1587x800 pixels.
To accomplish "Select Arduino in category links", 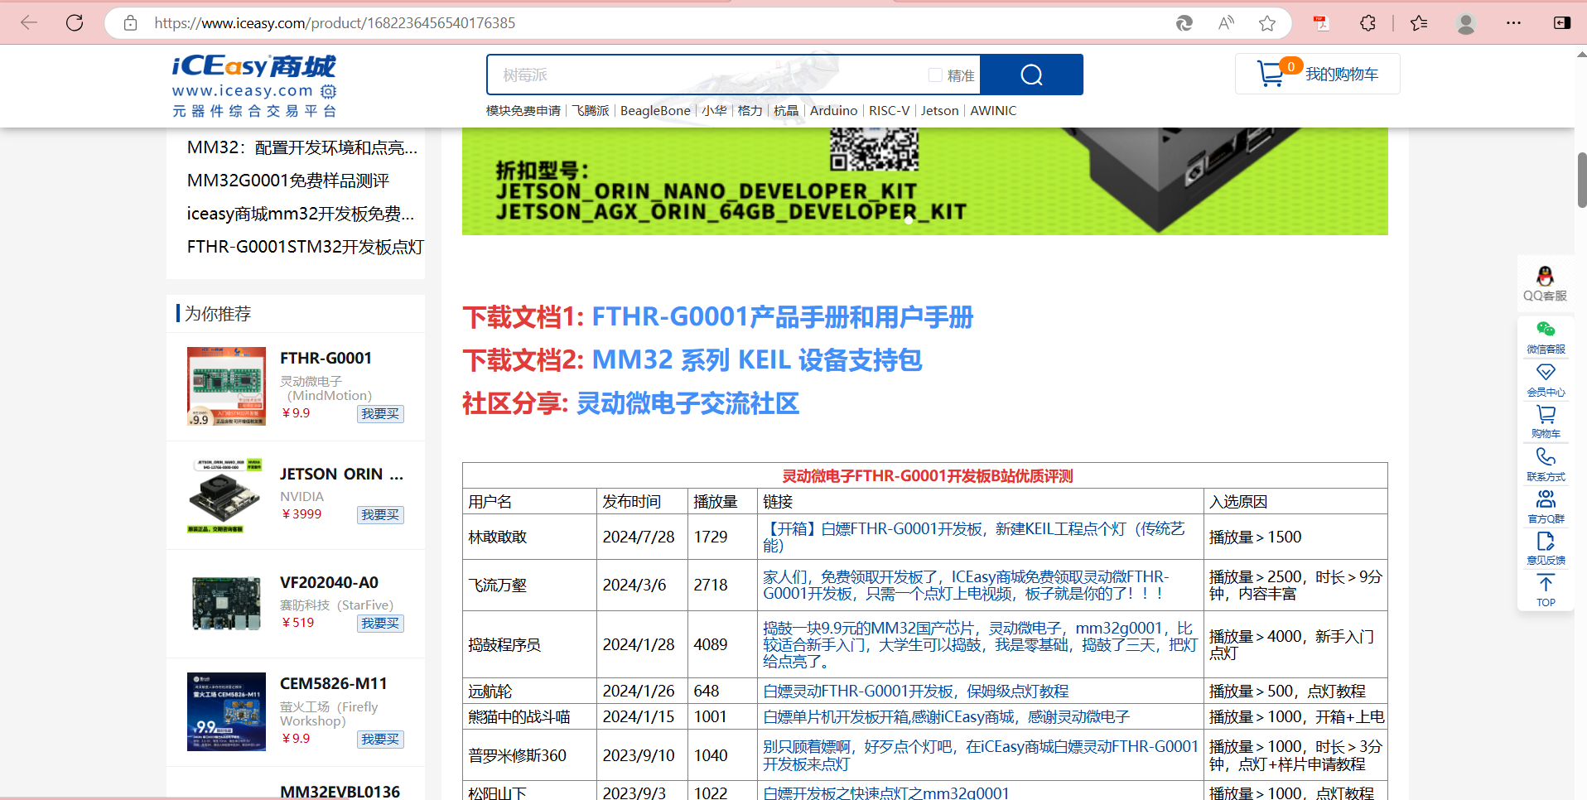I will click(833, 111).
